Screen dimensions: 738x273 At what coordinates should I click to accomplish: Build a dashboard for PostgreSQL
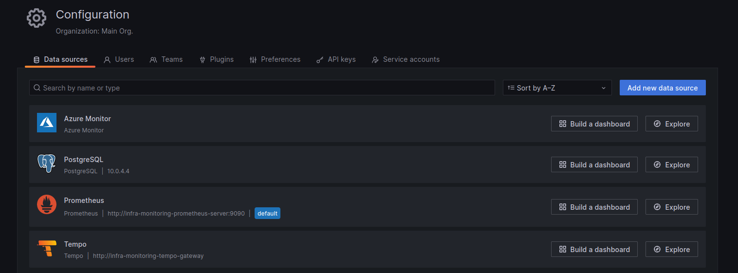coord(594,164)
